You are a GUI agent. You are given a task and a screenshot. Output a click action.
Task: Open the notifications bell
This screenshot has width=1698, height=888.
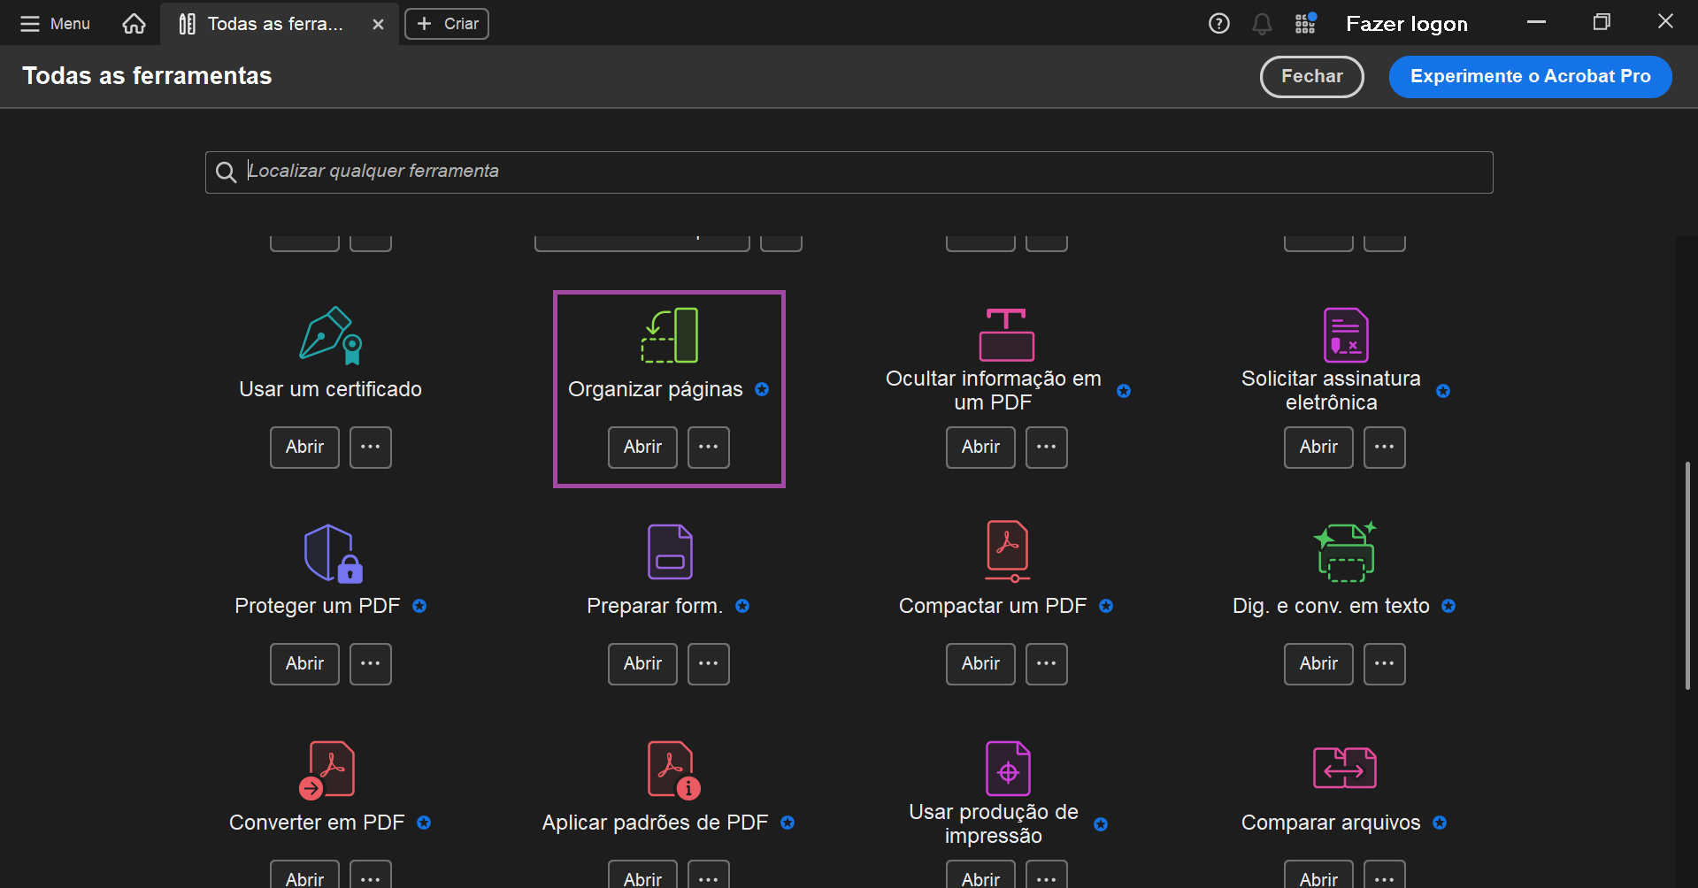[1262, 24]
